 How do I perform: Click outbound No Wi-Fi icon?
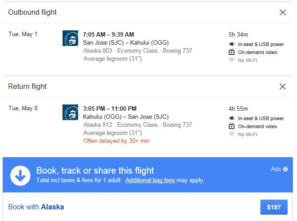coord(232,60)
